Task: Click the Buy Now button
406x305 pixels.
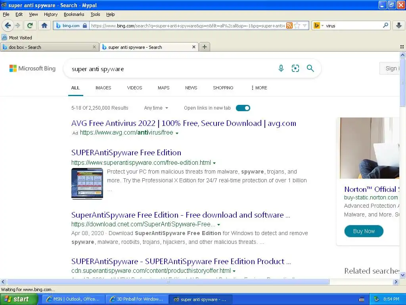Action: pos(364,231)
